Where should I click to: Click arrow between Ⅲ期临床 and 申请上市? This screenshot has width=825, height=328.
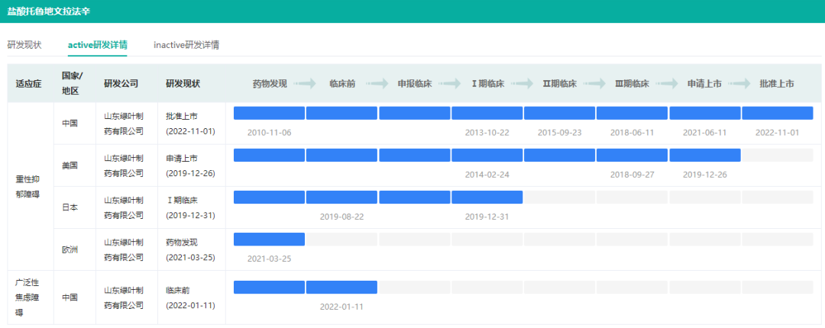668,84
